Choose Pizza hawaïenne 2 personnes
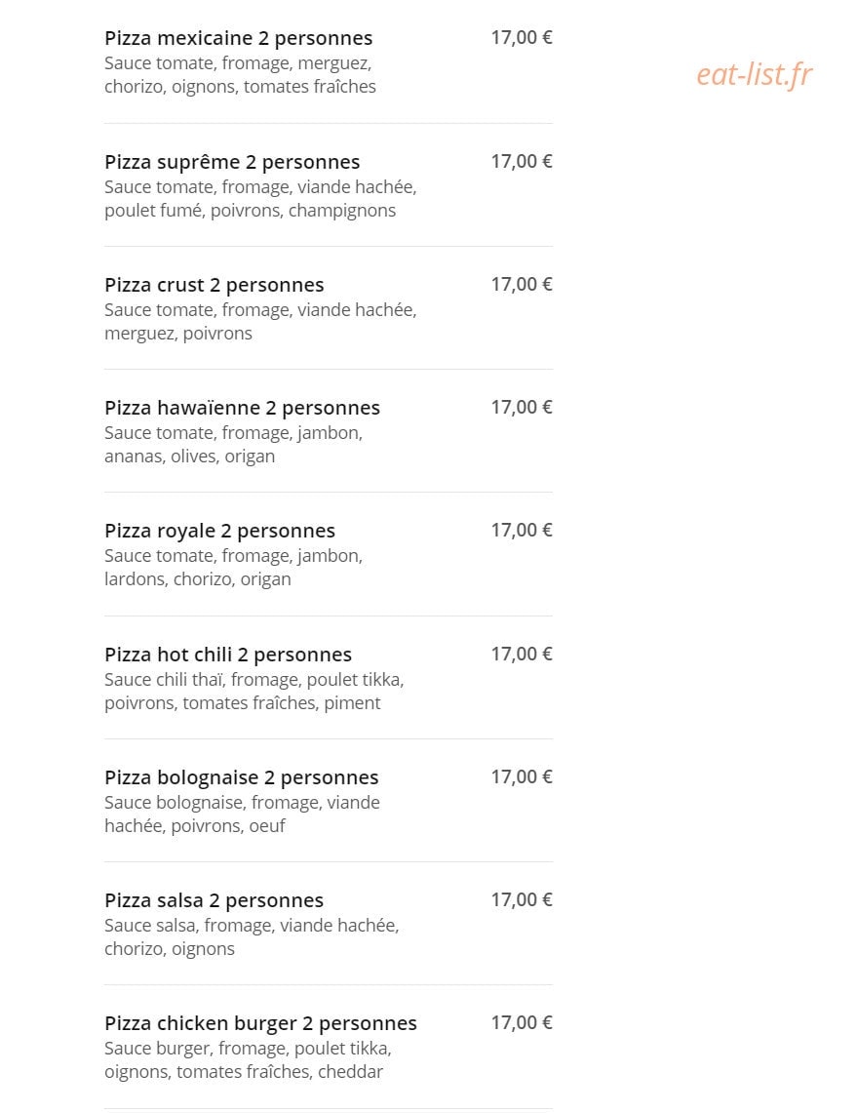This screenshot has width=857, height=1113. click(242, 408)
